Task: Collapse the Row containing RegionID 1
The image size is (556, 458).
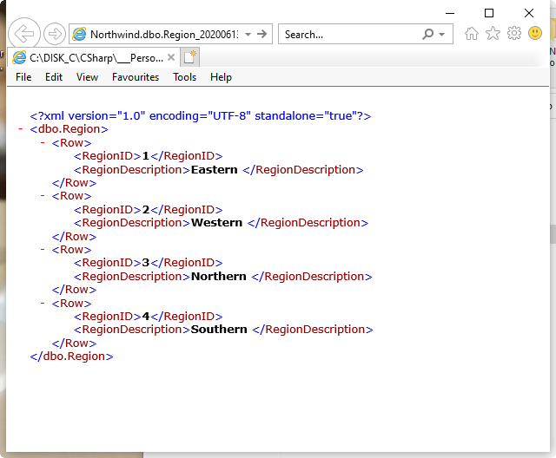Action: (x=43, y=142)
